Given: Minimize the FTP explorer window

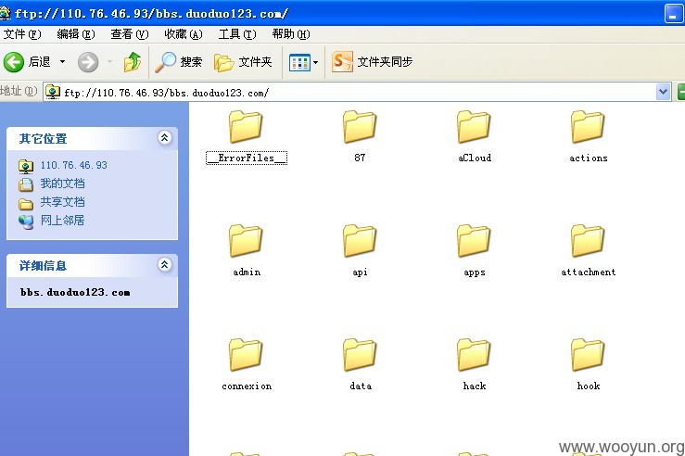Looking at the screenshot, I should (x=673, y=13).
